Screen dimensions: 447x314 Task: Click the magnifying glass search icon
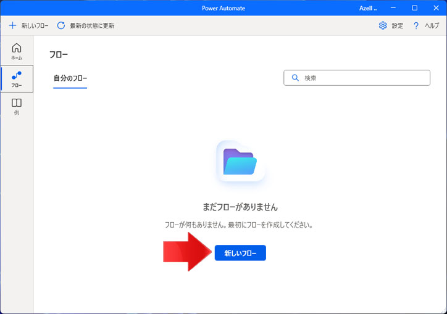click(295, 78)
